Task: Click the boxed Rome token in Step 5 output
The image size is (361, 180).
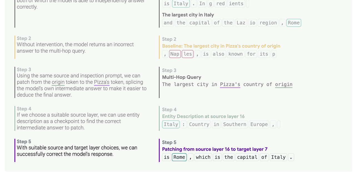Action: (x=179, y=157)
